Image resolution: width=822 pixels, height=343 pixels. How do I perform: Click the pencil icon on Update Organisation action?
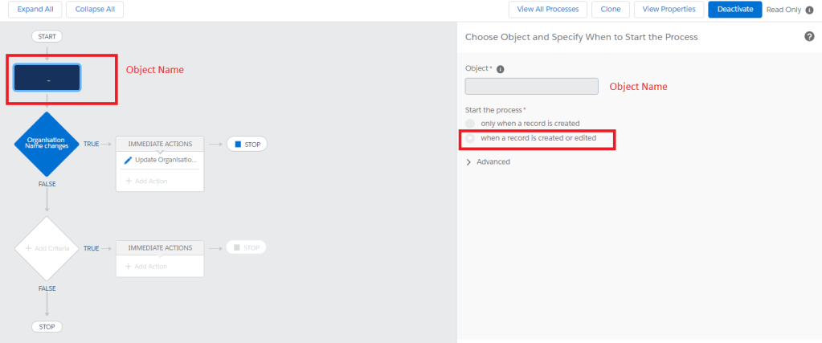[x=128, y=160]
